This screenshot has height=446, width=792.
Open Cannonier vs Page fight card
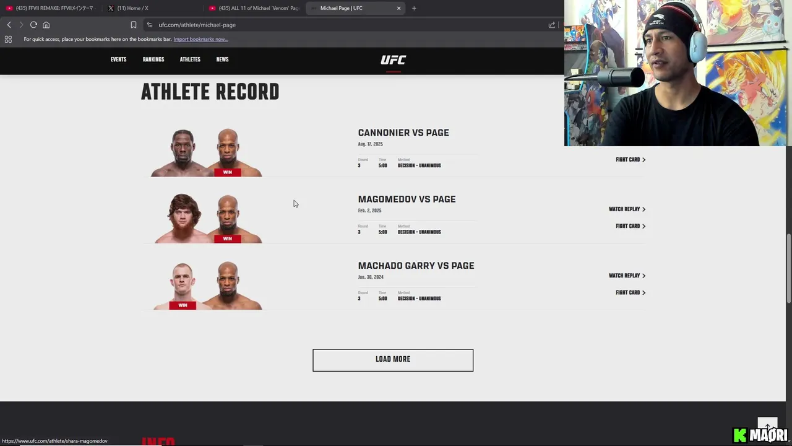631,160
